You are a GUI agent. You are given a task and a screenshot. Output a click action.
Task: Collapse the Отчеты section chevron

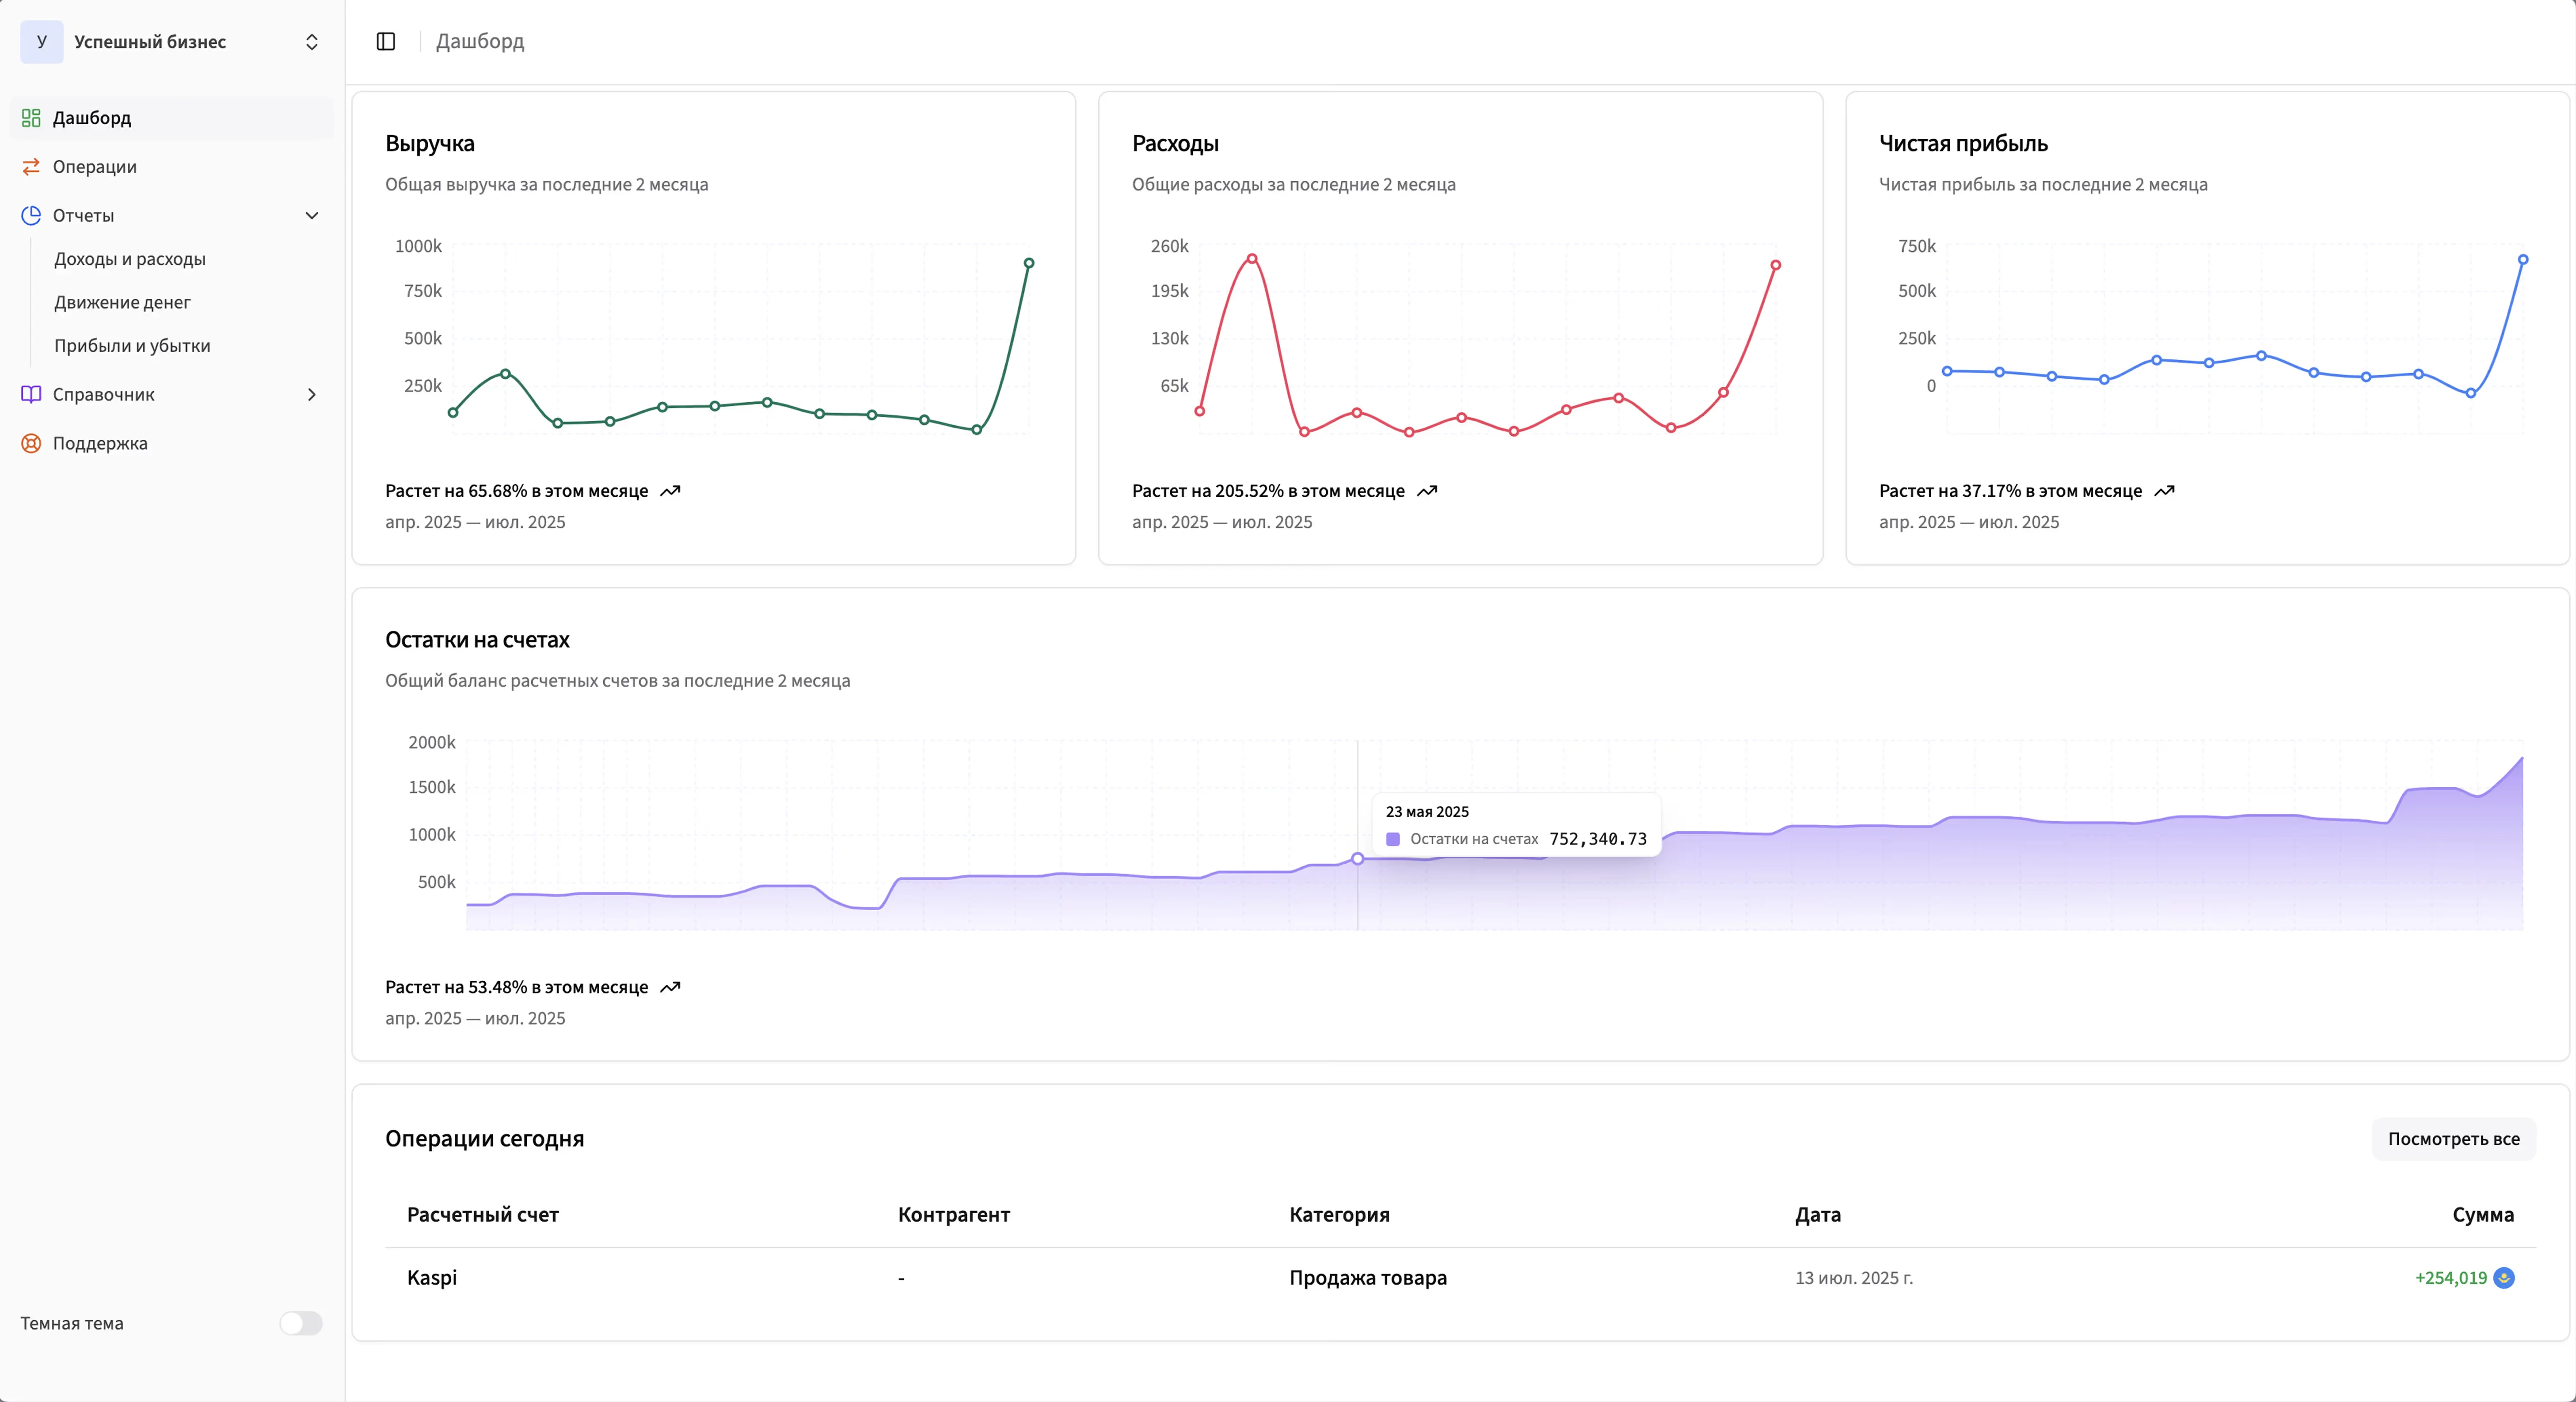click(x=312, y=216)
